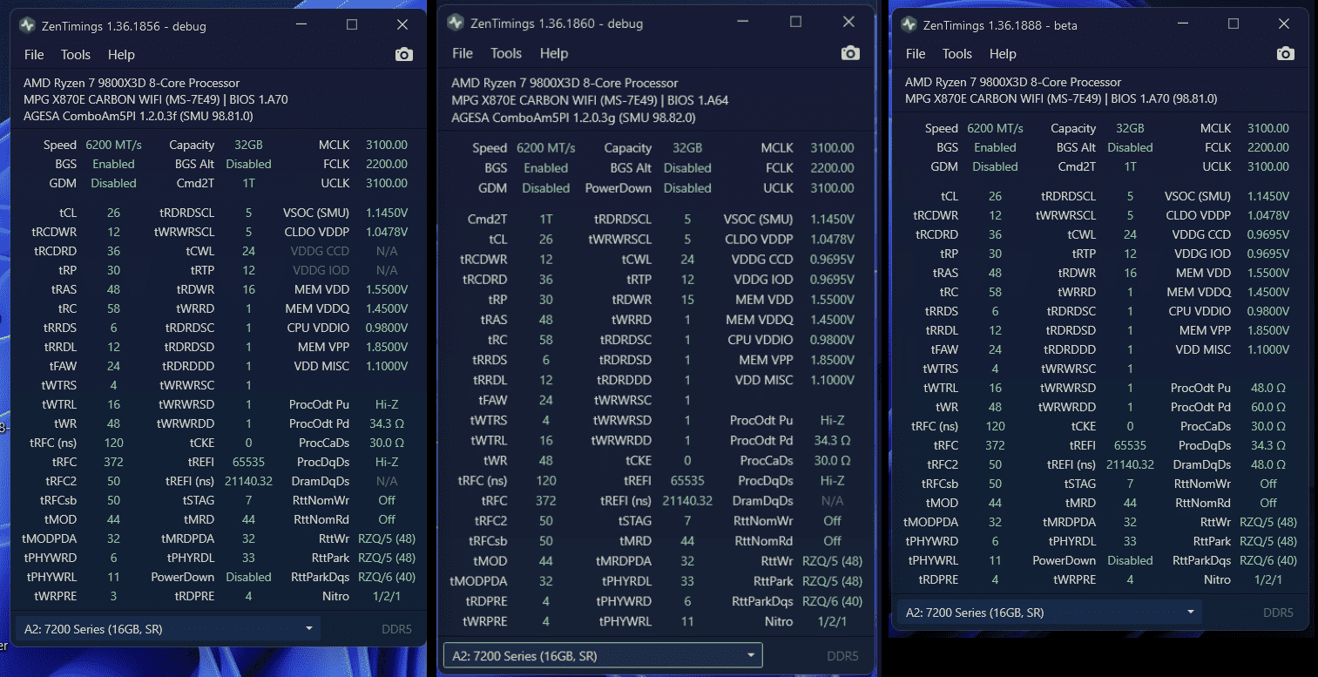Screen dimensions: 1318x677
Task: Click ProcDqDs value '34.3 Ω' in the 1888 window
Action: [x=1267, y=445]
